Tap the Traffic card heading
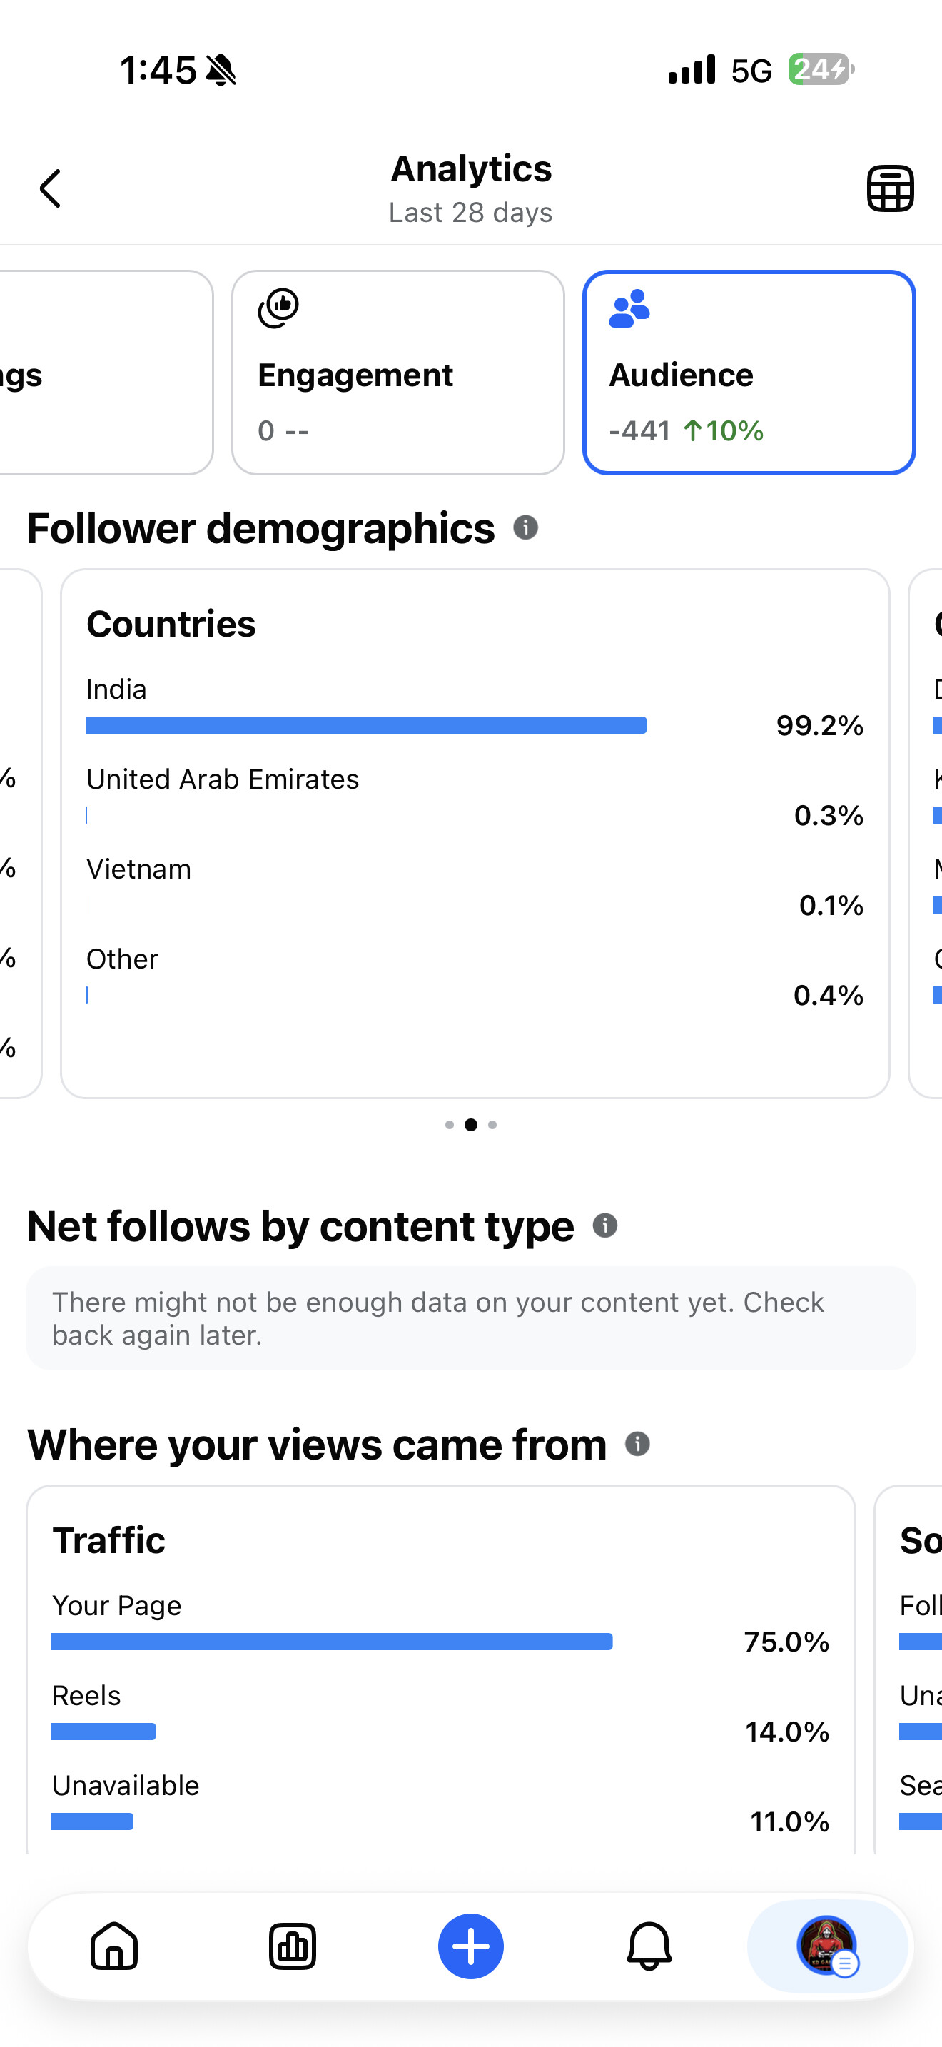This screenshot has width=942, height=2047. point(108,1540)
